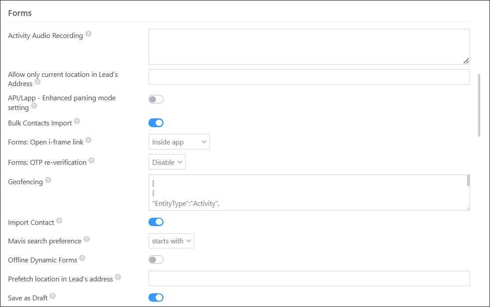Viewport: 490px width, 307px height.
Task: Enable API/Lapp Enhanced parsing mode toggle
Action: (156, 99)
